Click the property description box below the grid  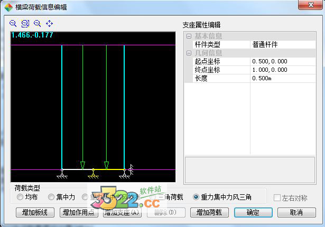coord(250,170)
